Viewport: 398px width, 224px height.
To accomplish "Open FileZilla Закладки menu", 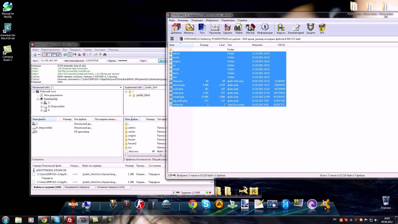I will click(100, 50).
